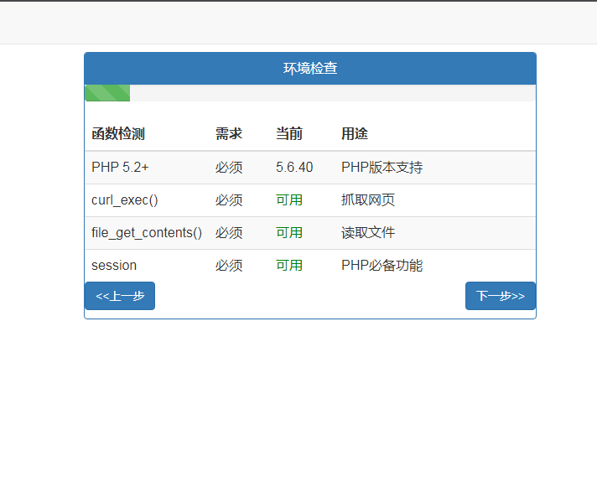
Task: Click the green 可用 status for session
Action: [x=289, y=266]
